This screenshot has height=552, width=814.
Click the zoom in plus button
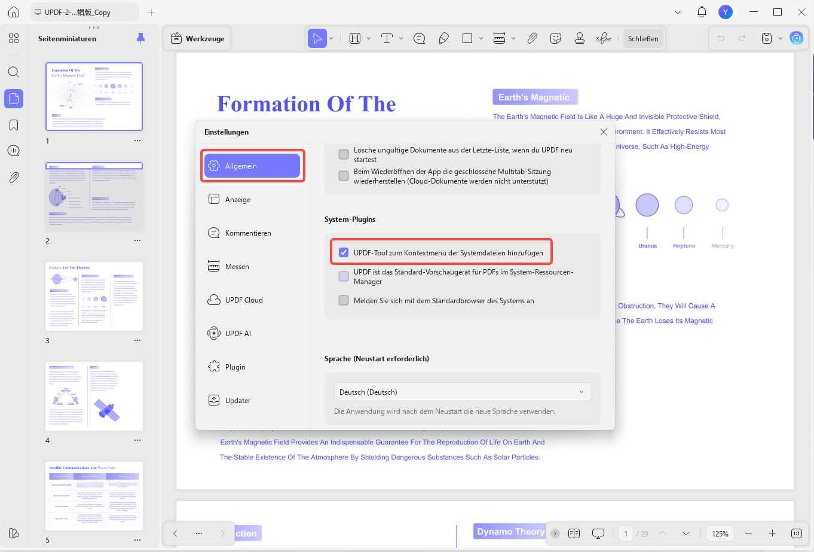click(772, 533)
